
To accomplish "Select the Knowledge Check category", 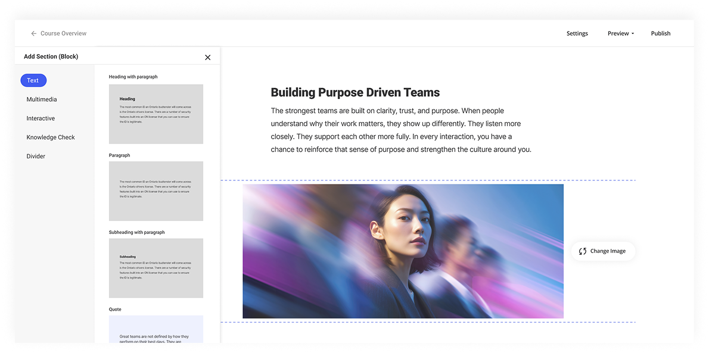I will (x=51, y=138).
